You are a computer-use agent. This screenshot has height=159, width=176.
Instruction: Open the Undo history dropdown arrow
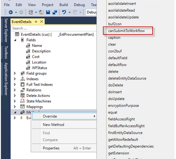click(70, 12)
